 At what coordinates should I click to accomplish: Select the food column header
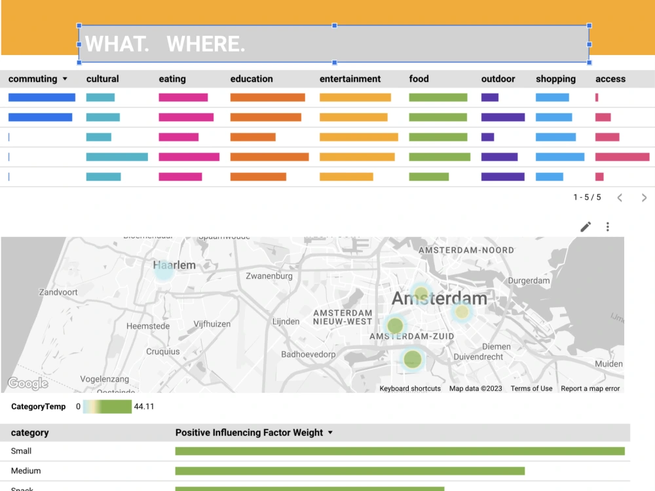coord(419,79)
